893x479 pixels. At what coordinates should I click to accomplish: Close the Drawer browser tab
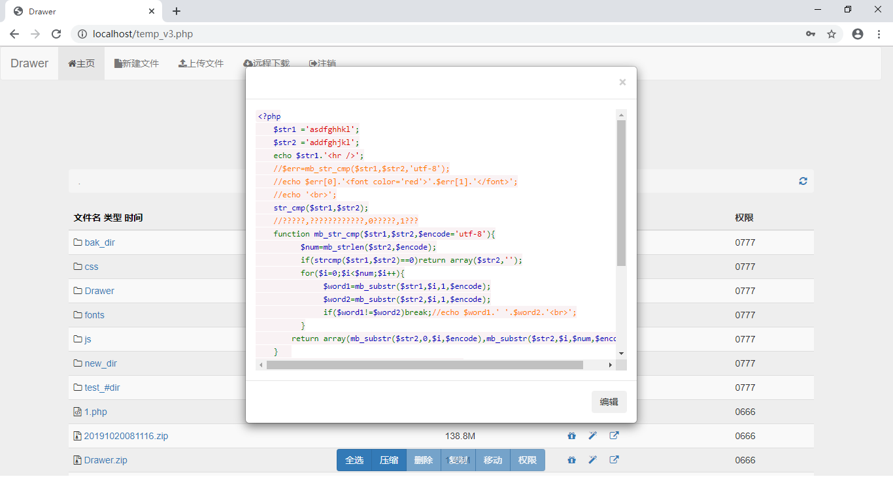tap(152, 11)
